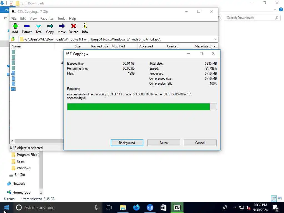284x213 pixels.
Task: Click the green copying progress bar
Action: 142,107
